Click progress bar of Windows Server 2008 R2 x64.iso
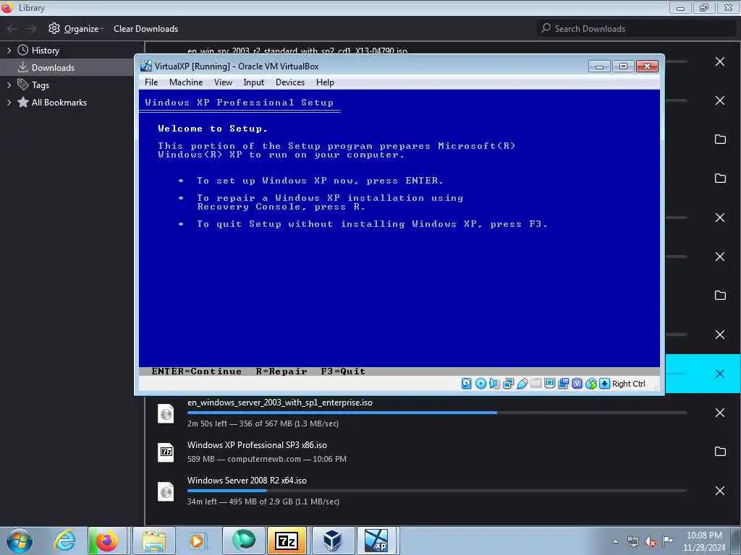Screen dimensions: 741x555 pos(436,491)
